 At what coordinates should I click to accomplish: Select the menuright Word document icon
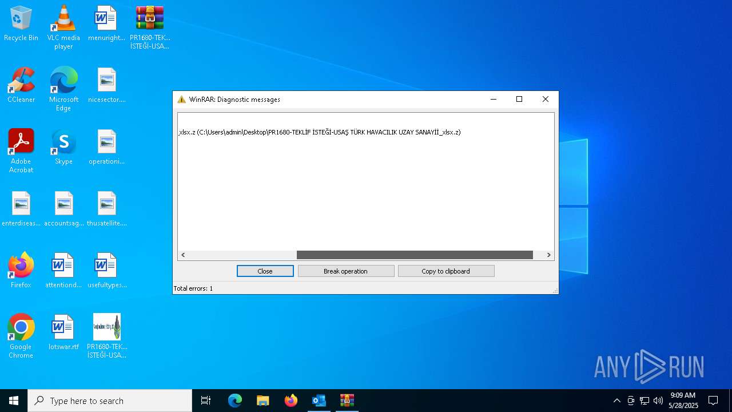106,24
